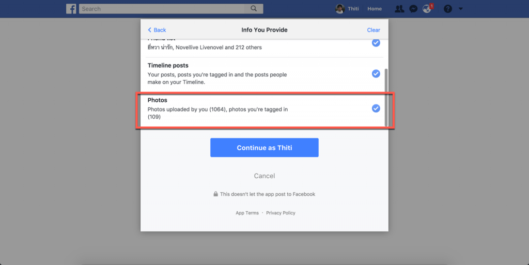Screen dimensions: 529x265
Task: Click Continue as Thiti button
Action: [264, 147]
